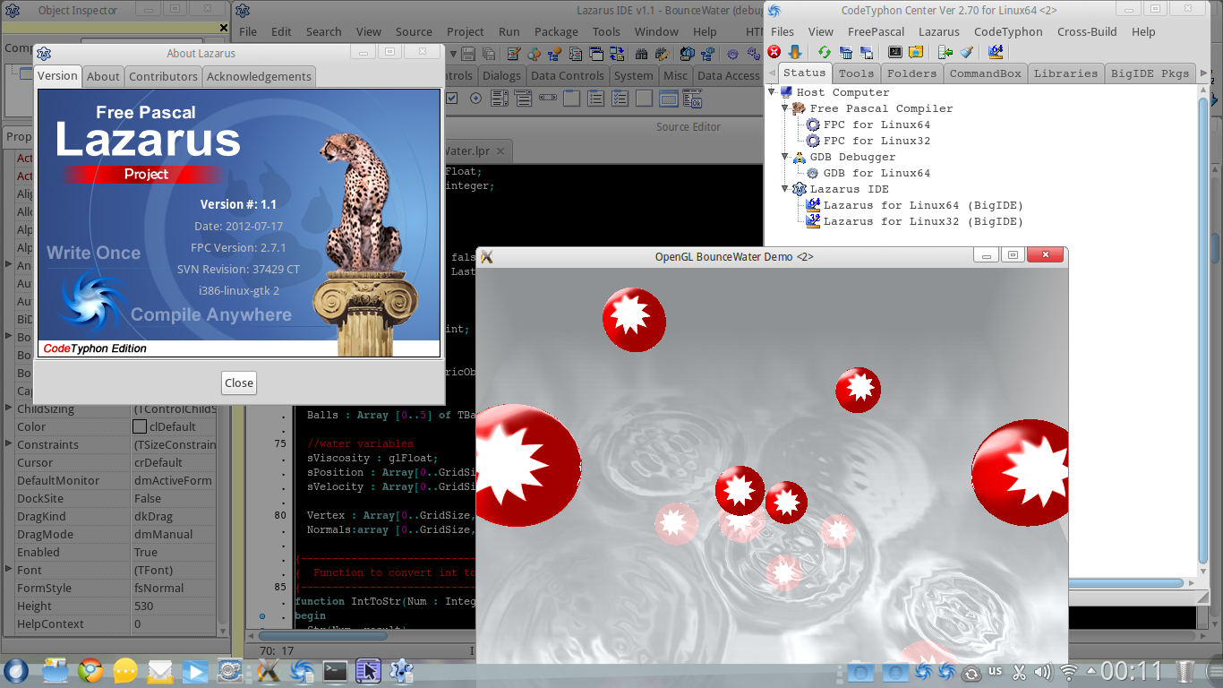Switch to Acknowledgements tab
This screenshot has height=688, width=1223.
coord(259,76)
